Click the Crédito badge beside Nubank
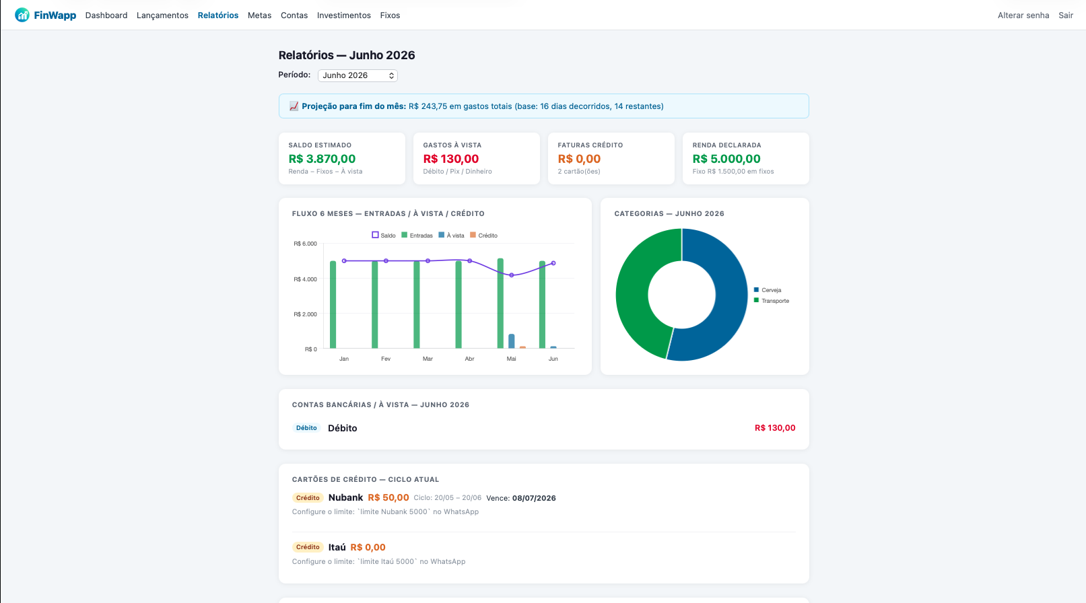This screenshot has height=603, width=1086. click(308, 498)
